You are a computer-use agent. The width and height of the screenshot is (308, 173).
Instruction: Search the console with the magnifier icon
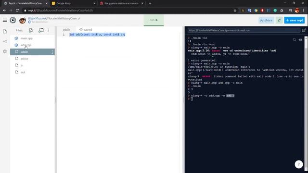(295, 39)
